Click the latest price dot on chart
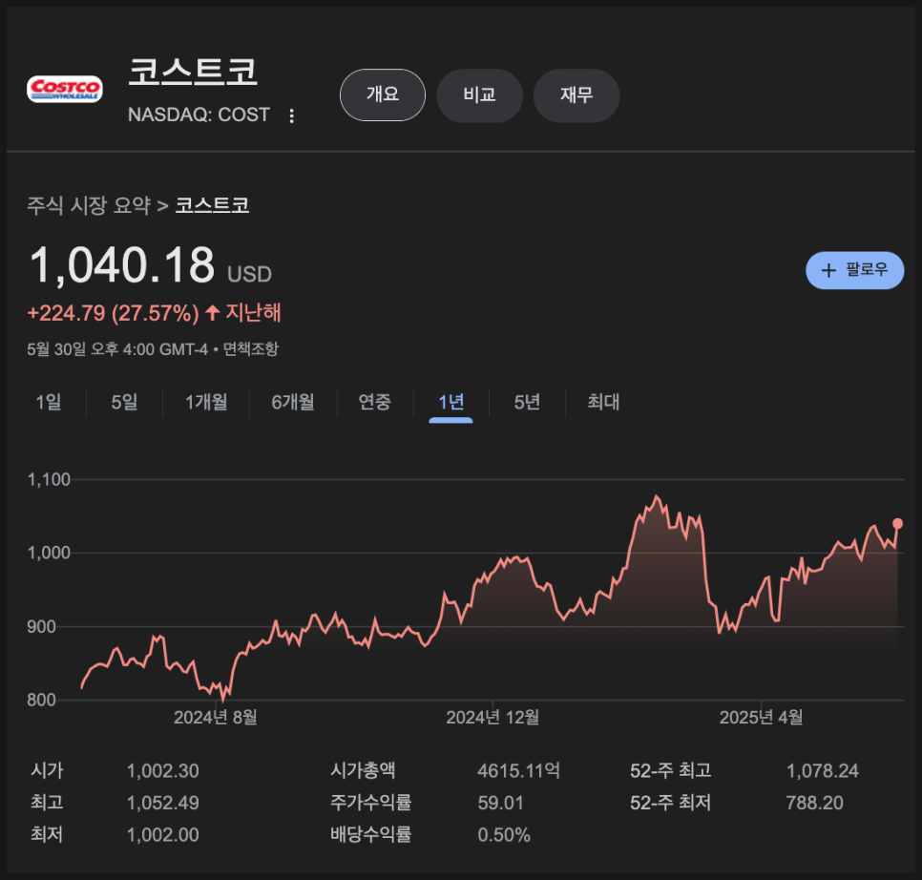 pos(897,523)
